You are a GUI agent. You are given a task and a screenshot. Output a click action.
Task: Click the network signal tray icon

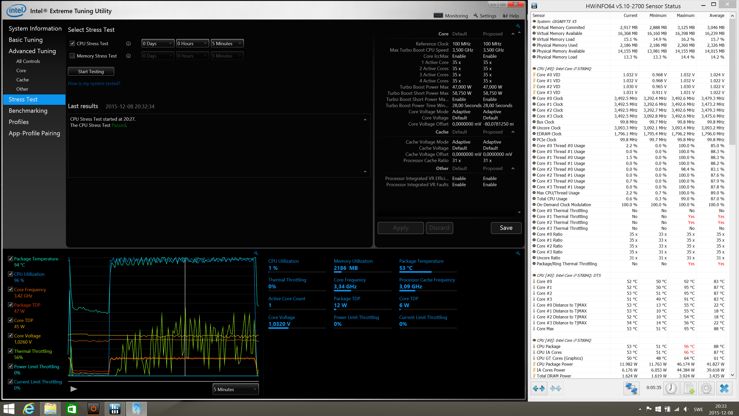[x=676, y=409]
